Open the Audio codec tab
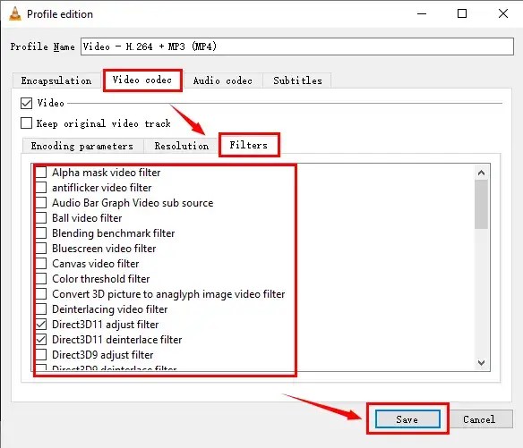 [x=223, y=80]
